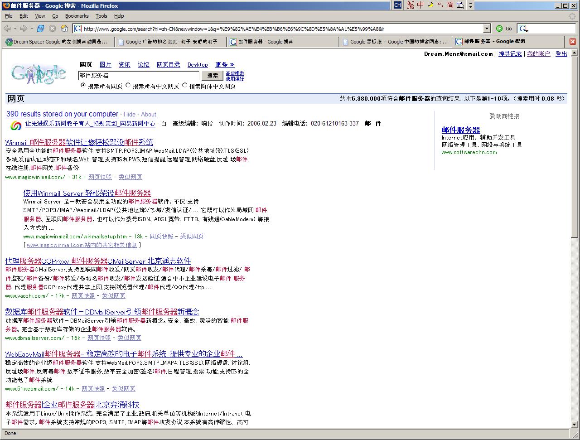The image size is (580, 440).
Task: Select 搜索简体中文网页 radio button
Action: (x=184, y=86)
